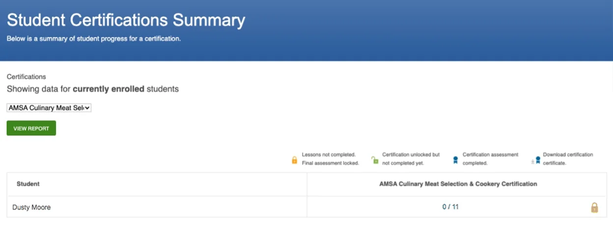Viewport: 613px width, 239px height.
Task: Click the Certifications label above the dropdown
Action: (27, 77)
